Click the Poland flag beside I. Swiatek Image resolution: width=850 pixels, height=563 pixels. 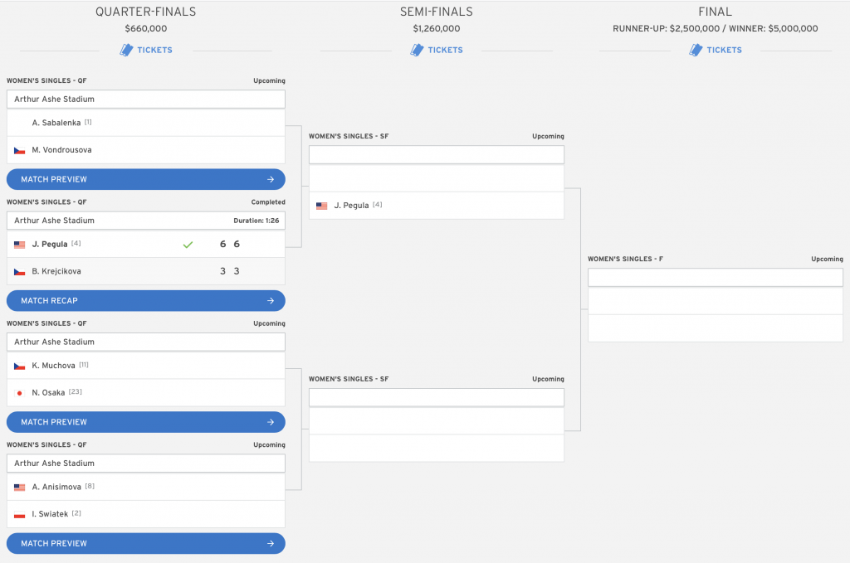point(19,514)
